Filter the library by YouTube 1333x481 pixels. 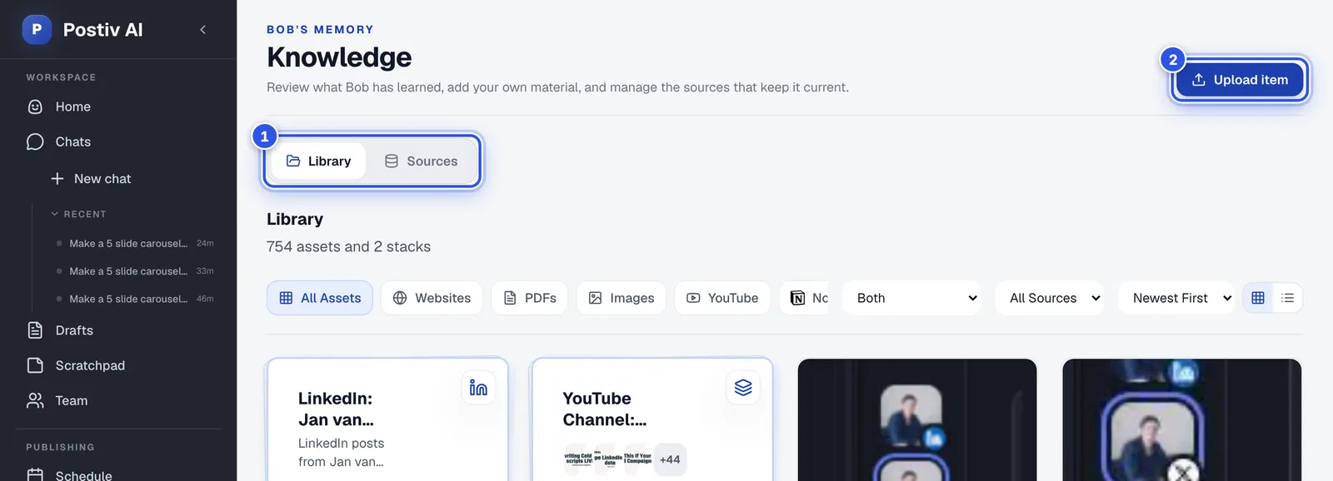(722, 298)
